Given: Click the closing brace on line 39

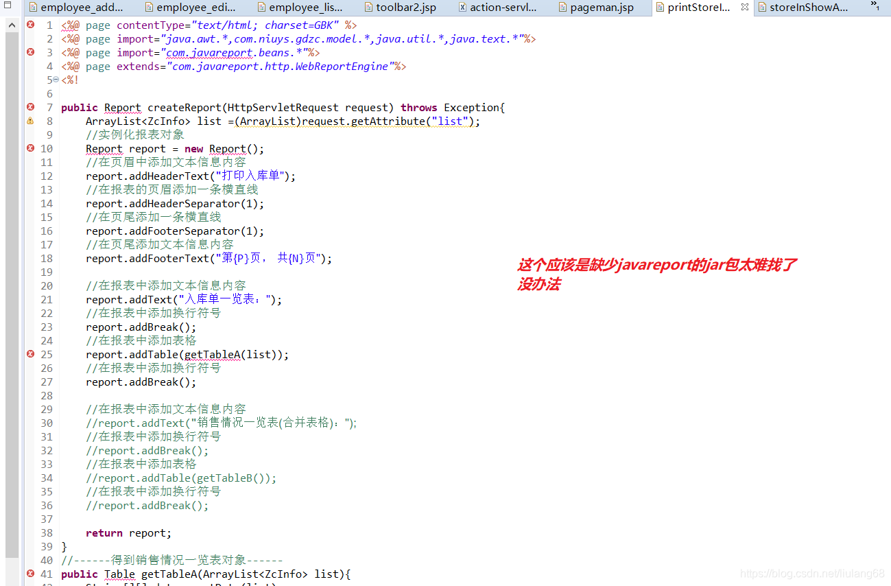Looking at the screenshot, I should point(64,547).
